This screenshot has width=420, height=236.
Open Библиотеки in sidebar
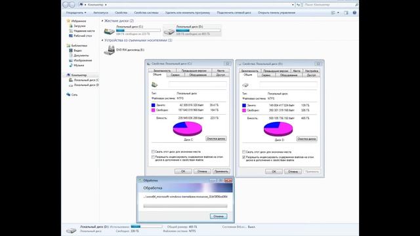coord(79,45)
